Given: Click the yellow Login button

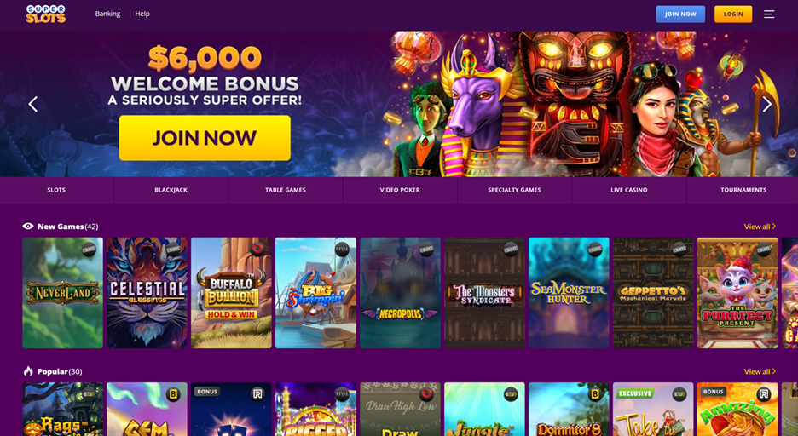Looking at the screenshot, I should click(733, 14).
